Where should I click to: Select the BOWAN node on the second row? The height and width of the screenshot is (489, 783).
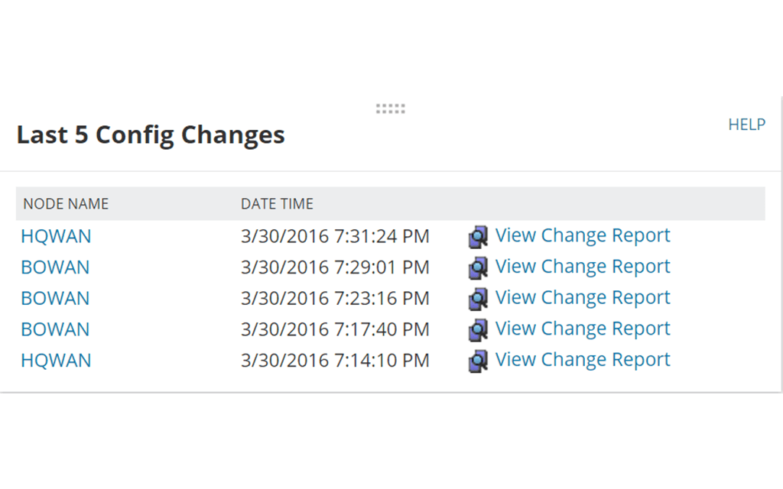(54, 267)
